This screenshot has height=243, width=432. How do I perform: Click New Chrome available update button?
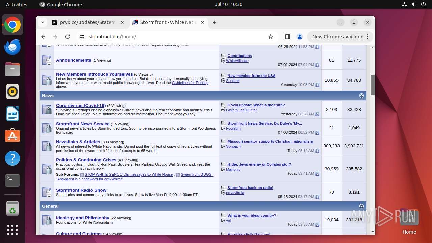[x=340, y=37]
